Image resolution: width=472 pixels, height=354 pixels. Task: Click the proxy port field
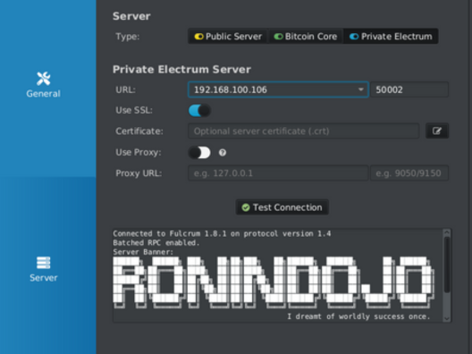pos(409,173)
